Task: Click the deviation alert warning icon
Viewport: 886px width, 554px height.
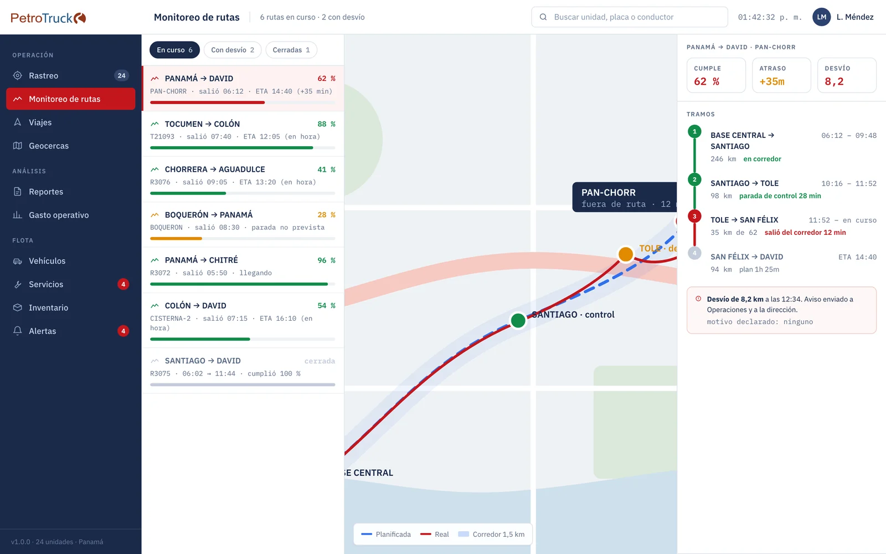Action: coord(698,299)
